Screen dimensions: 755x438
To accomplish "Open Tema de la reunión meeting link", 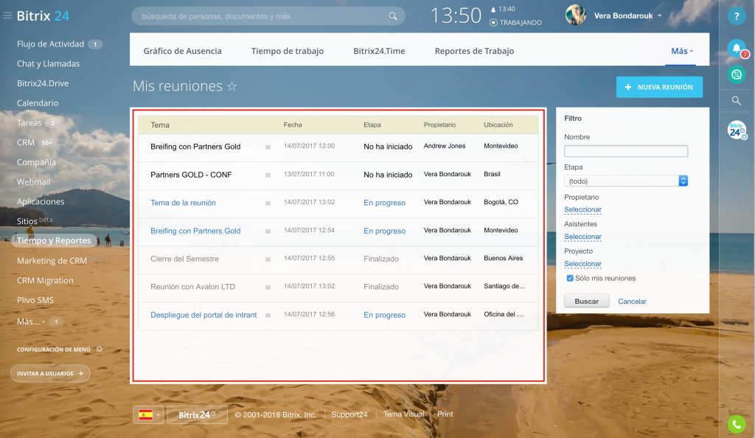I will pyautogui.click(x=183, y=203).
